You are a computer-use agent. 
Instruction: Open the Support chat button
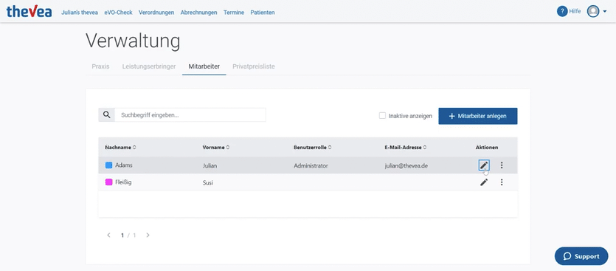(x=581, y=256)
